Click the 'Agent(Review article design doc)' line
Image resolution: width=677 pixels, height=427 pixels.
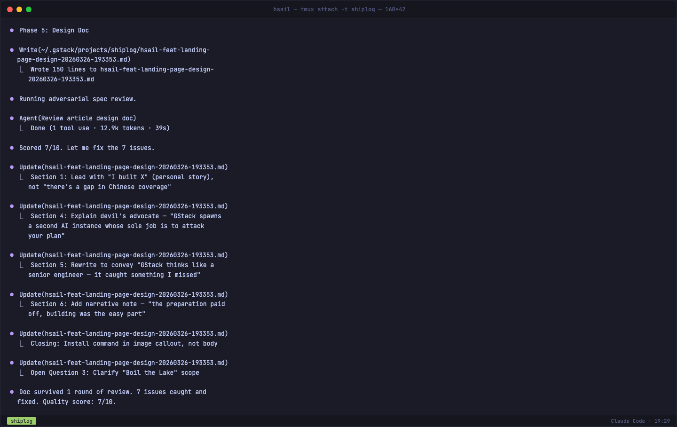pos(78,118)
